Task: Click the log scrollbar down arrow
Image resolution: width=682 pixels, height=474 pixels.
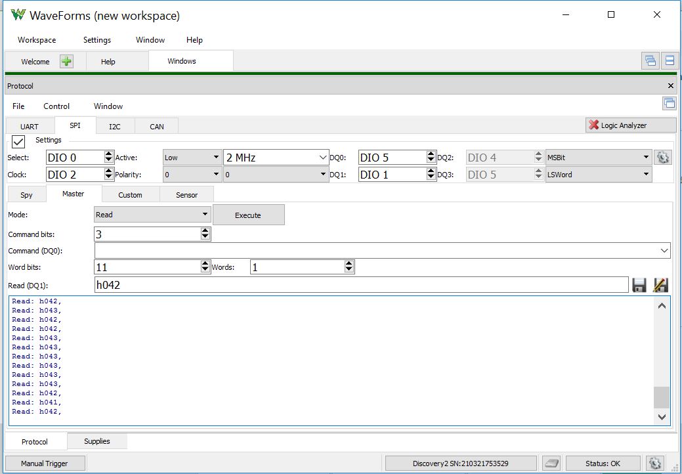Action: [x=662, y=417]
